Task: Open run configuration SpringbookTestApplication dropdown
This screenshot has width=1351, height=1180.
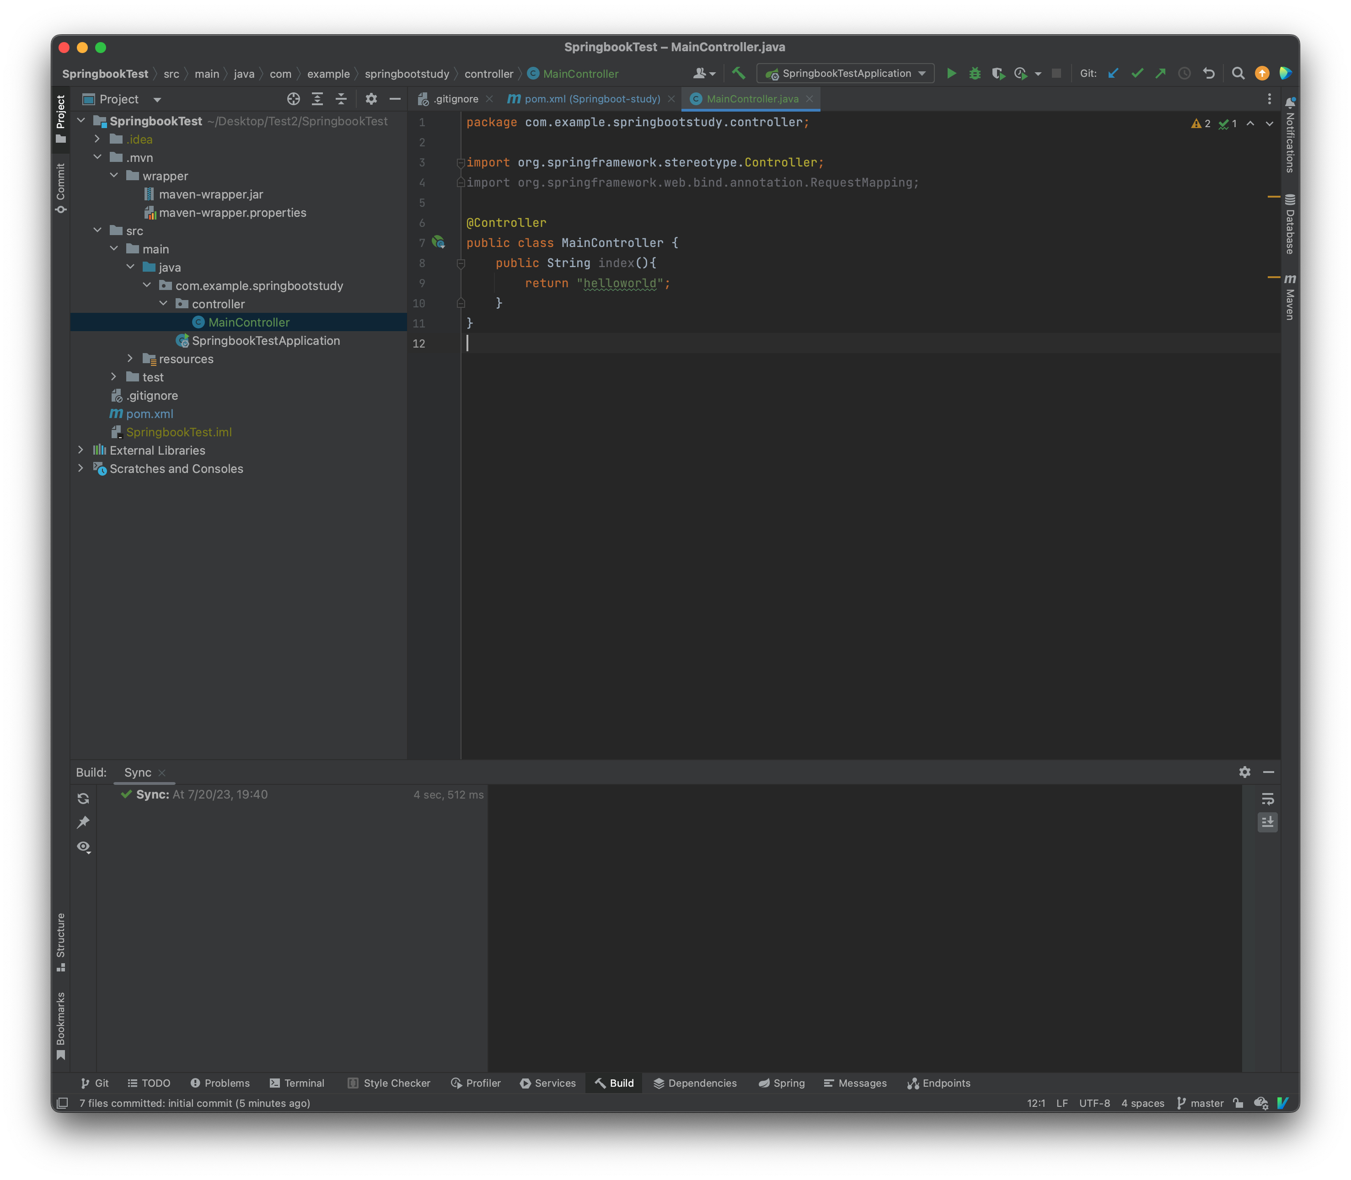Action: pyautogui.click(x=845, y=74)
